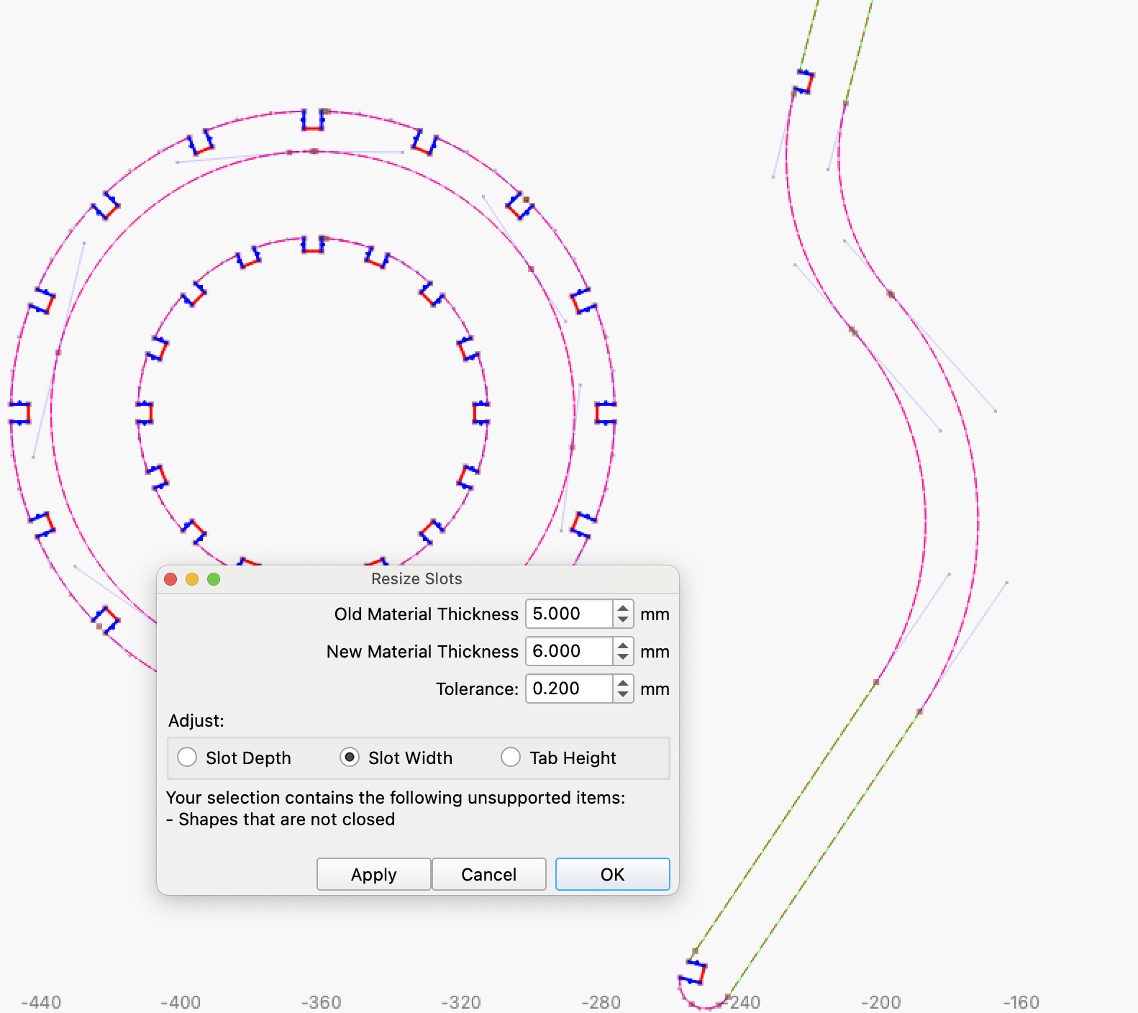Click the green zoom button on the dialog

click(214, 579)
